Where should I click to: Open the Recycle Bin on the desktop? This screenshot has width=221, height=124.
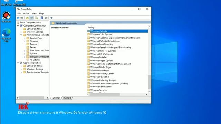pos(6,3)
